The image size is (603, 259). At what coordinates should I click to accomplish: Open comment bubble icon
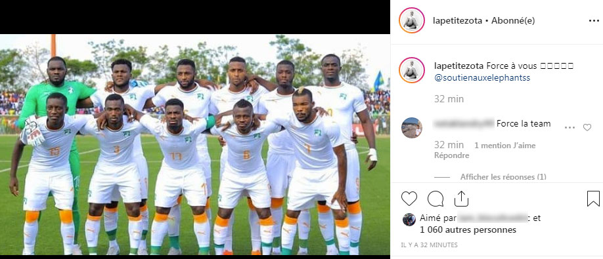435,199
